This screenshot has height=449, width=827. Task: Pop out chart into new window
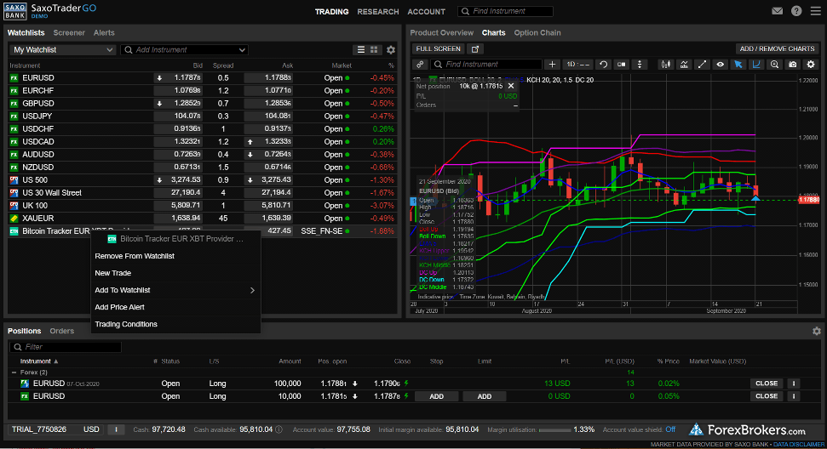click(475, 49)
